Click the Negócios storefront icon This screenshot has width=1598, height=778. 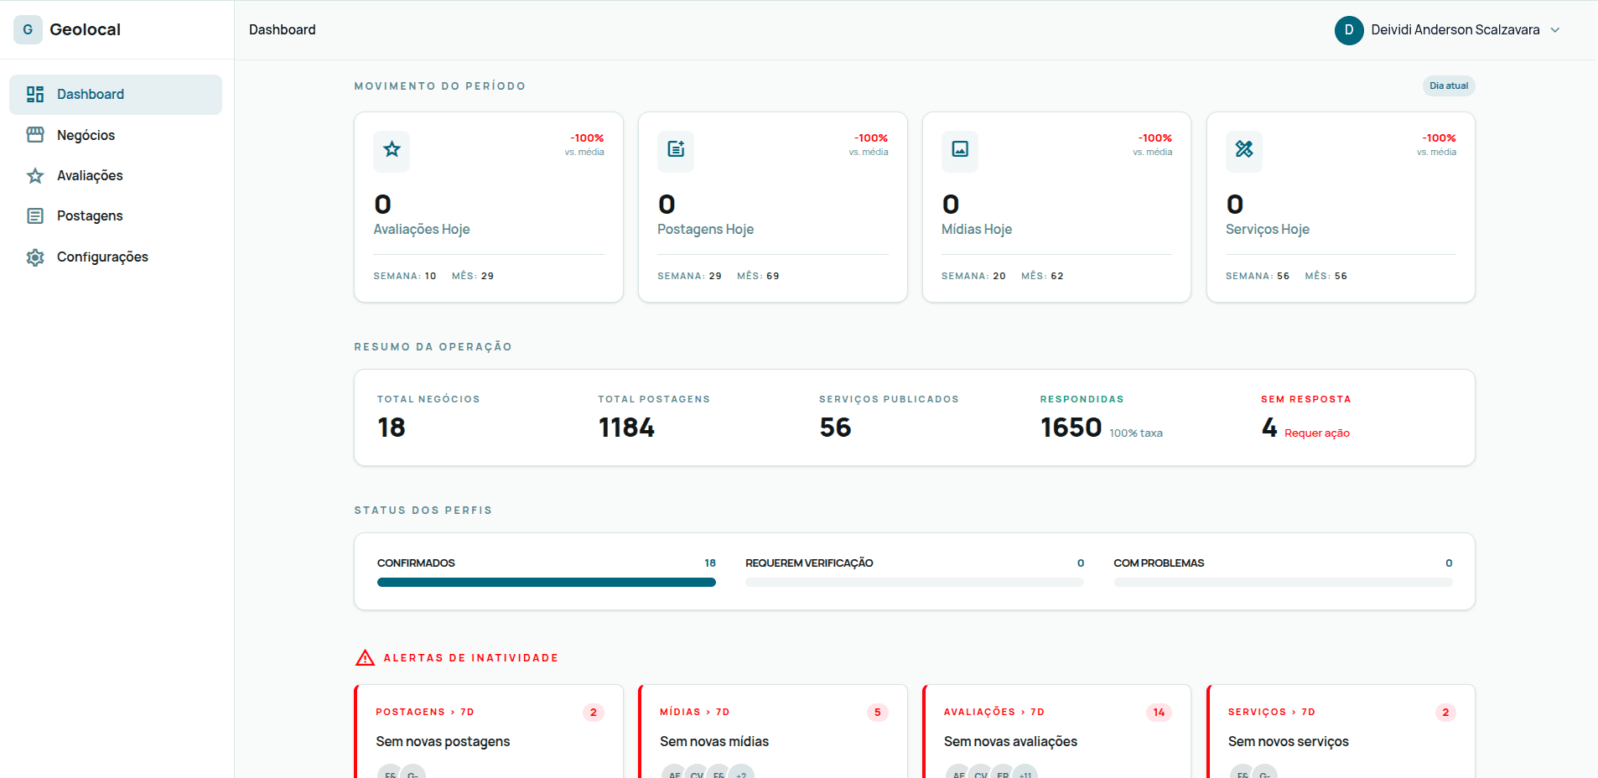point(35,135)
